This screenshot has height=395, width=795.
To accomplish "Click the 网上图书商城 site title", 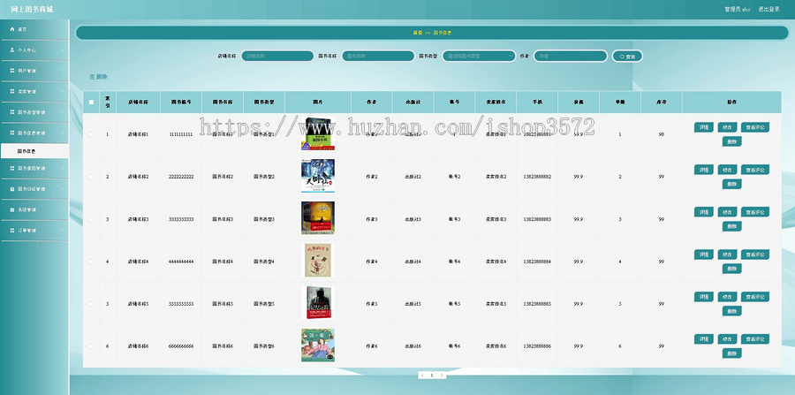I will pos(32,10).
